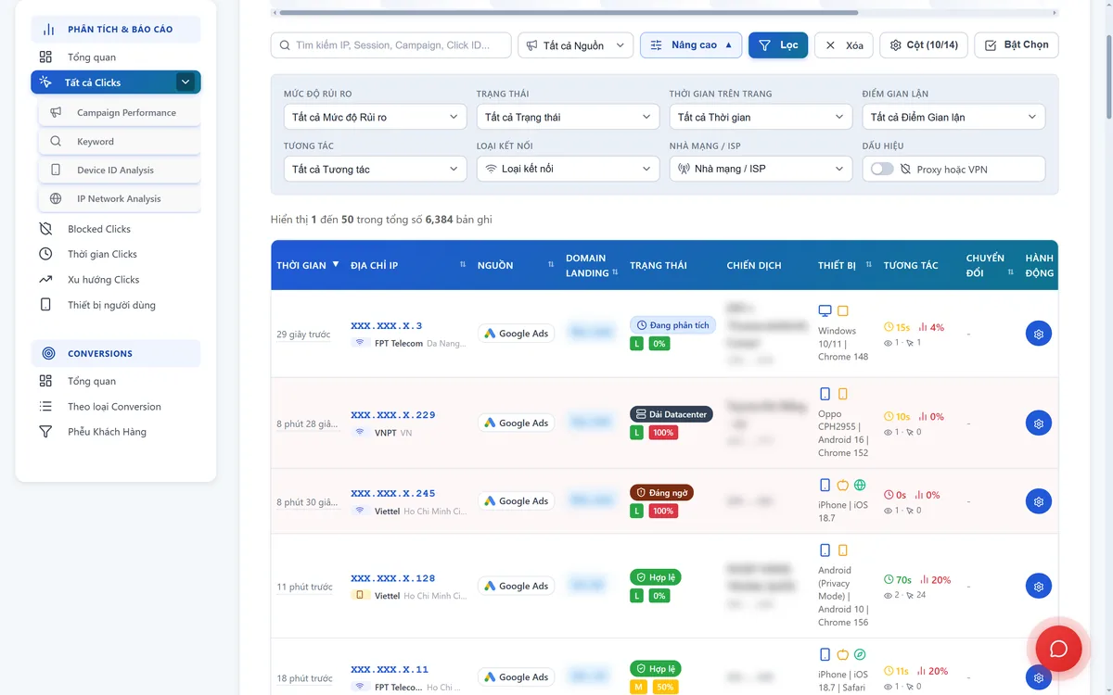Open the red chat support bubble
Screen dimensions: 1113x695
(x=1058, y=649)
